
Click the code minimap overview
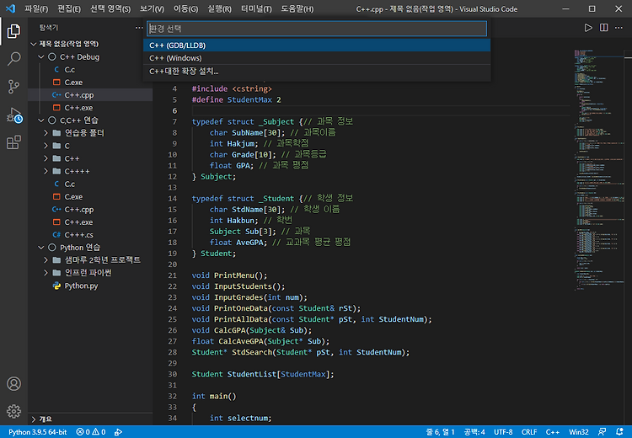598,169
